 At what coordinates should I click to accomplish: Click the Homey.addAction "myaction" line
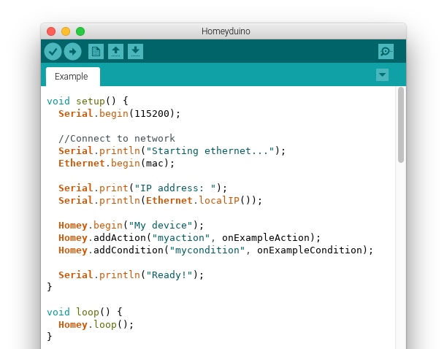coord(190,238)
